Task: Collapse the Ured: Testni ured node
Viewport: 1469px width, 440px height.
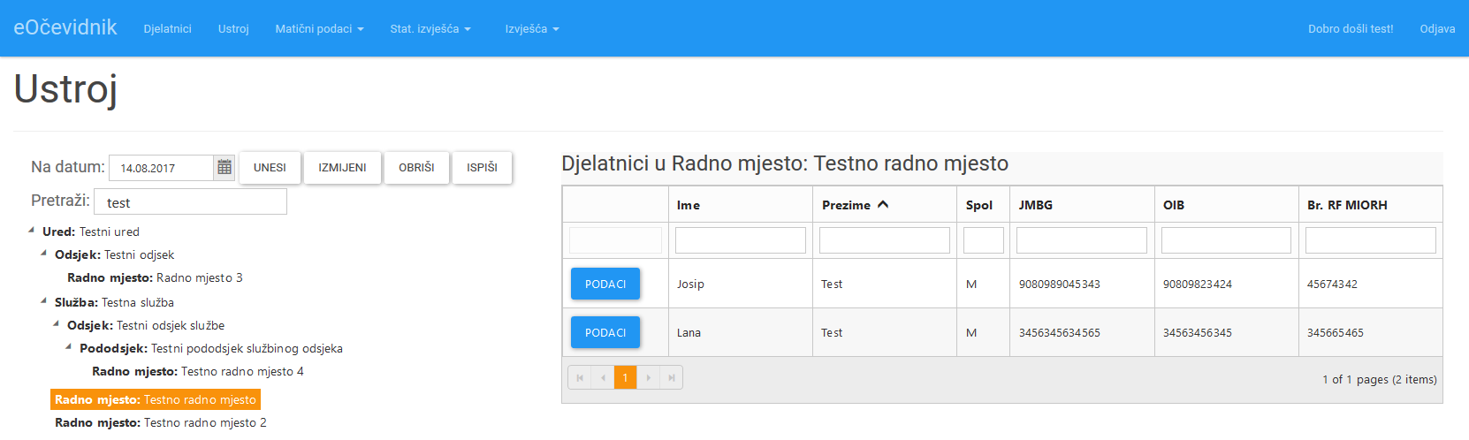Action: [x=31, y=231]
